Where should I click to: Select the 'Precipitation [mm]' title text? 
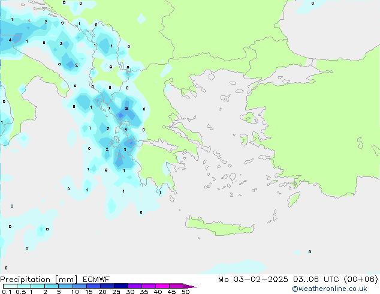pos(39,280)
